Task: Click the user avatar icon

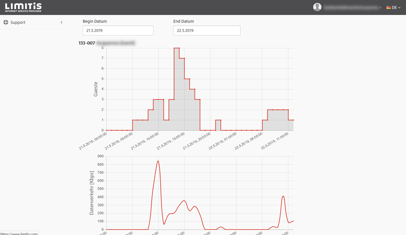Action: pos(317,7)
